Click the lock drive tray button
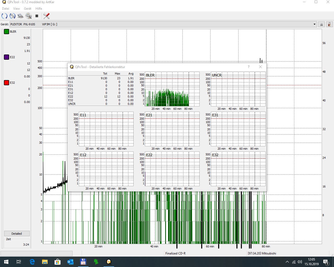Viewport: 334px width, 267px height. [330, 24]
